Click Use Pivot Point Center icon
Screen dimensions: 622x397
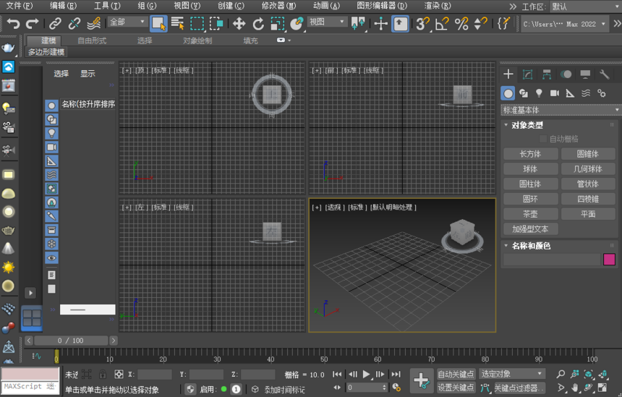358,24
